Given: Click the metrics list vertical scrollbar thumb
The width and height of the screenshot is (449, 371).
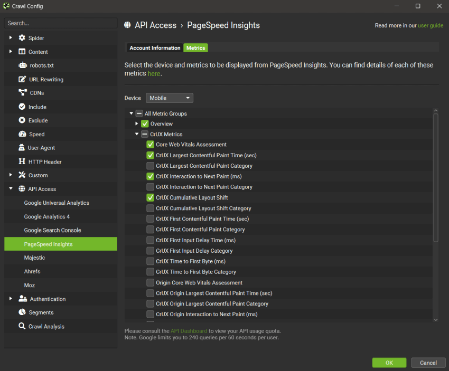Looking at the screenshot, I should coord(436,178).
